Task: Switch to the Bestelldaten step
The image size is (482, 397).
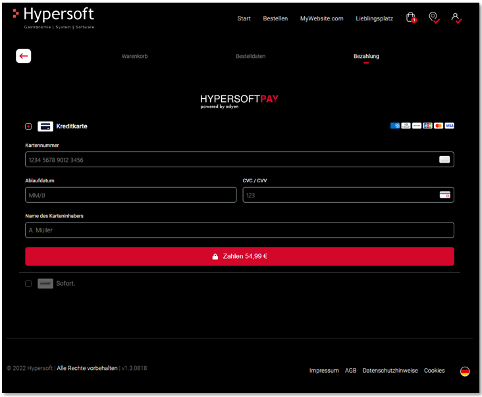Action: pyautogui.click(x=250, y=56)
